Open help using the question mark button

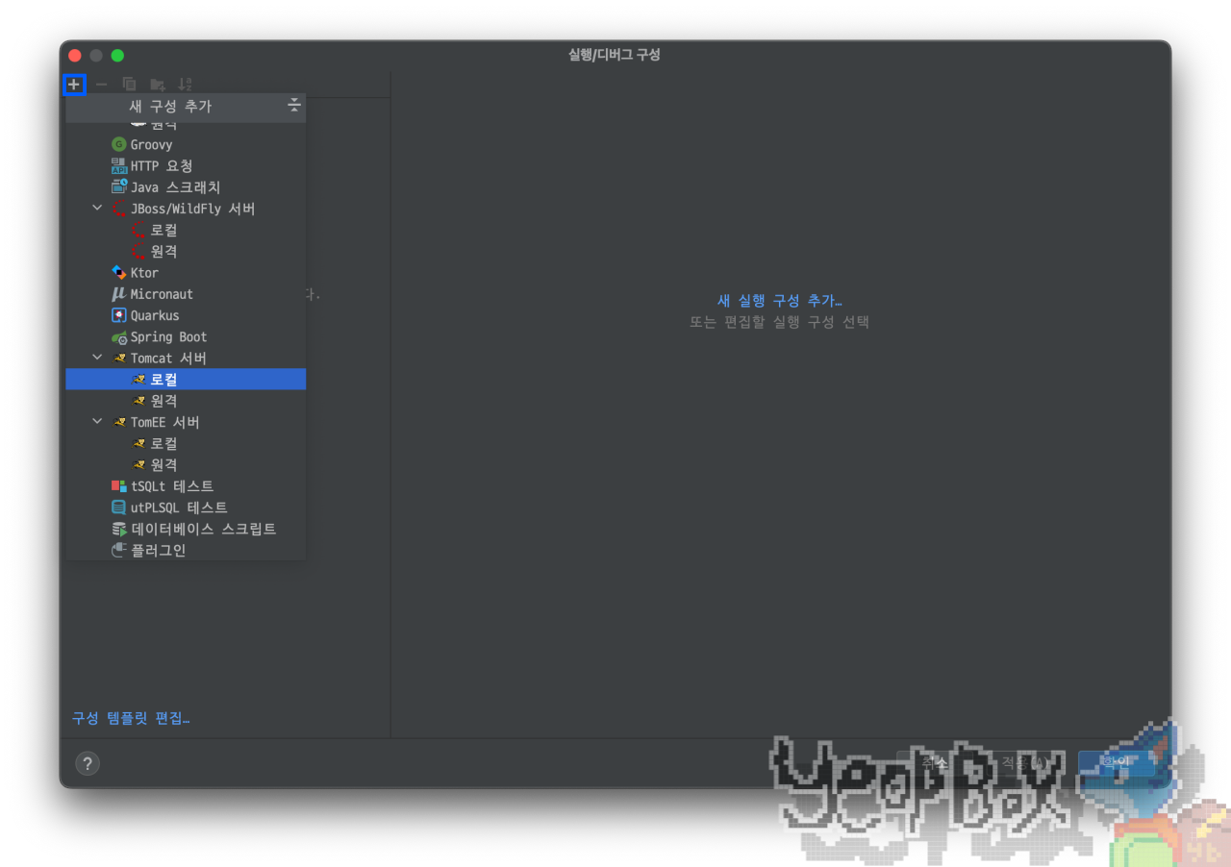tap(88, 763)
